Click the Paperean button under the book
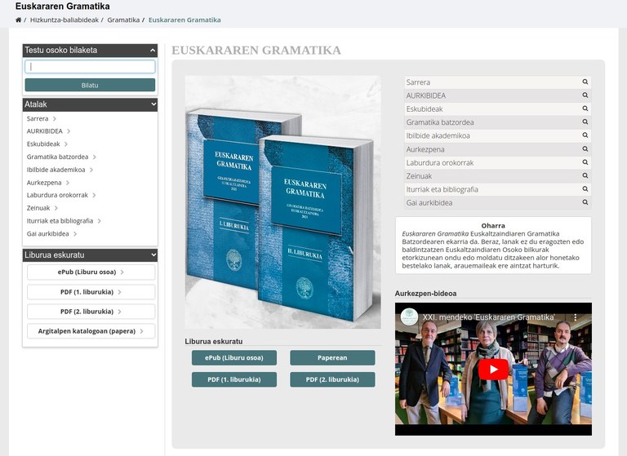 tap(332, 357)
